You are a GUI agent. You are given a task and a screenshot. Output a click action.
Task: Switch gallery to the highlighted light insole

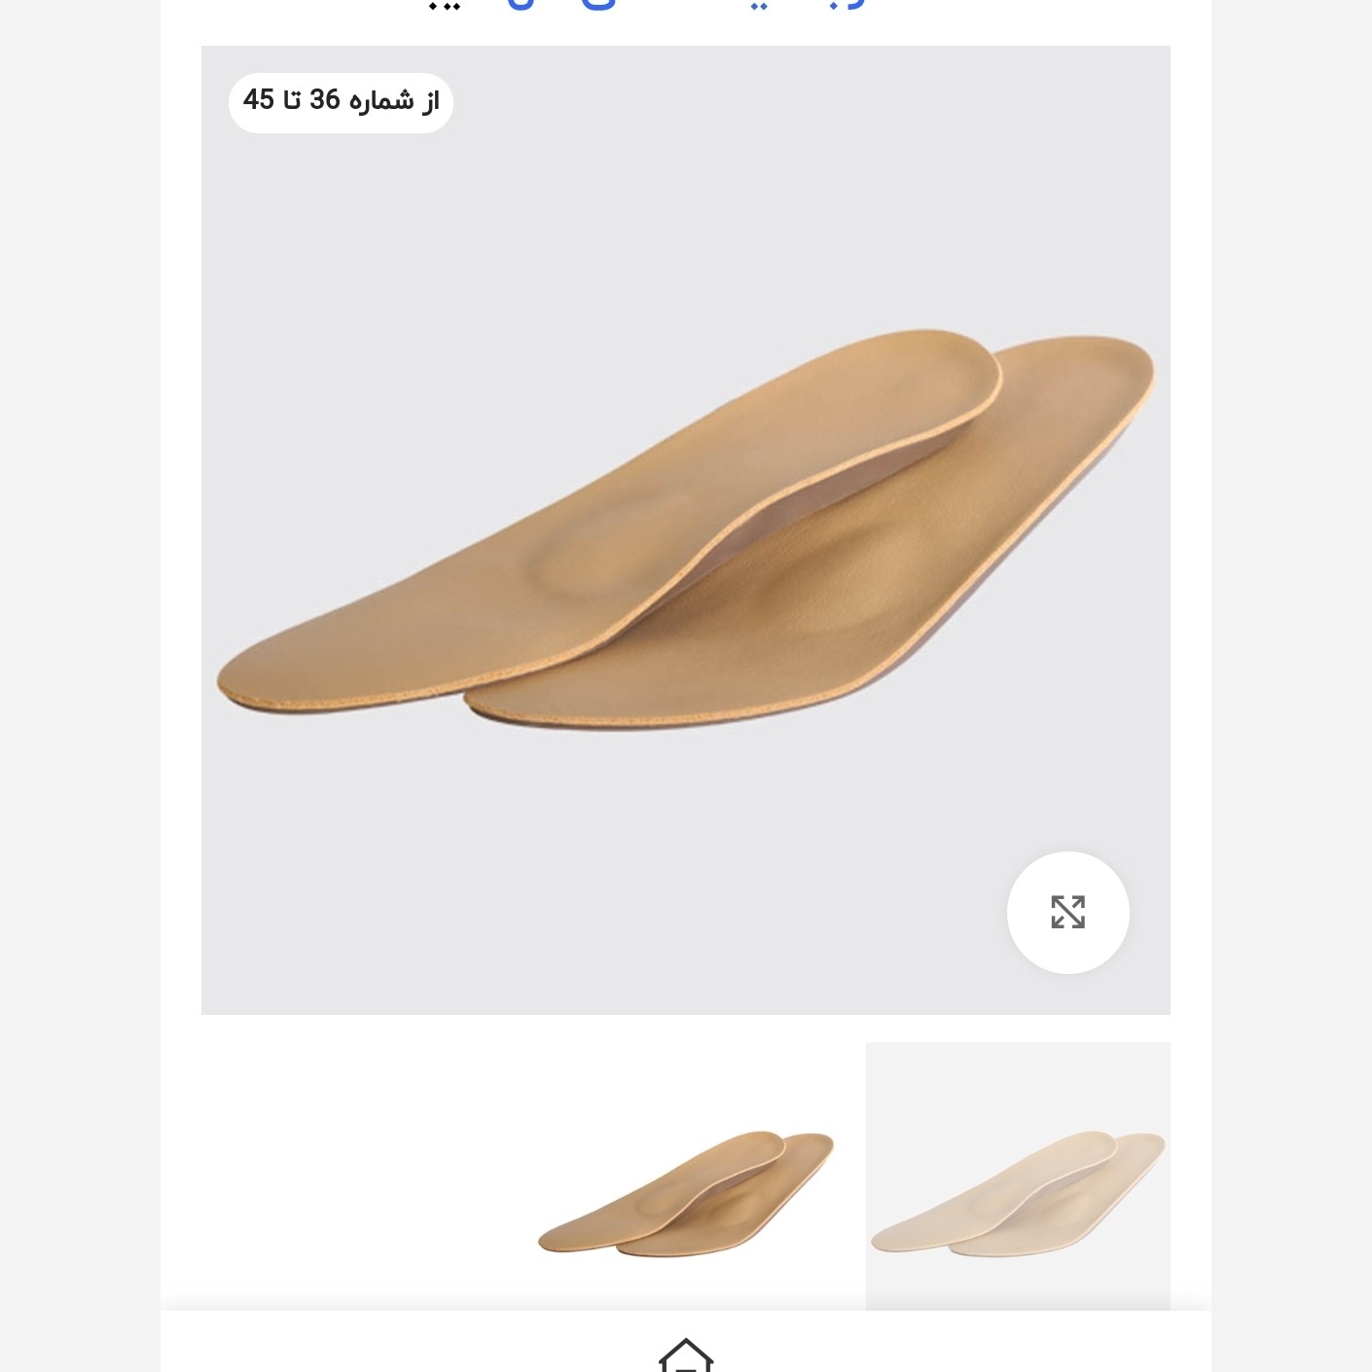(x=1018, y=1176)
